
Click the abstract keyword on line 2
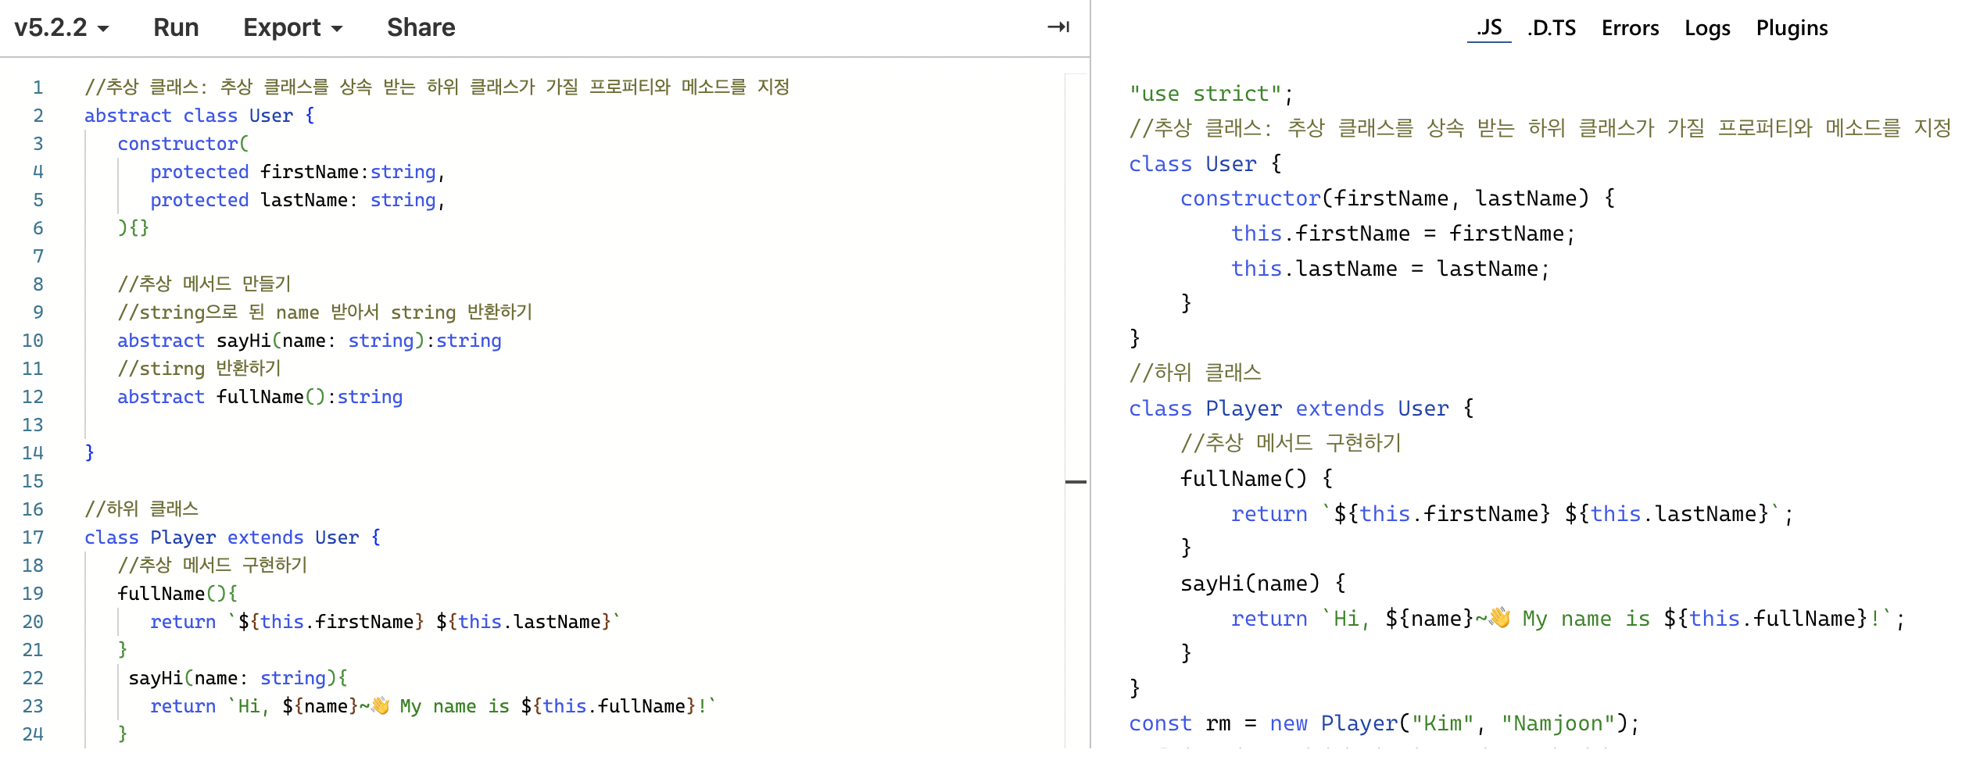[129, 115]
